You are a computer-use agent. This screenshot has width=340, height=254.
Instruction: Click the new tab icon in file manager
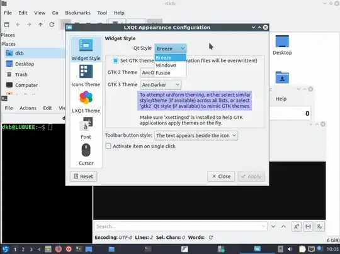tap(7, 25)
